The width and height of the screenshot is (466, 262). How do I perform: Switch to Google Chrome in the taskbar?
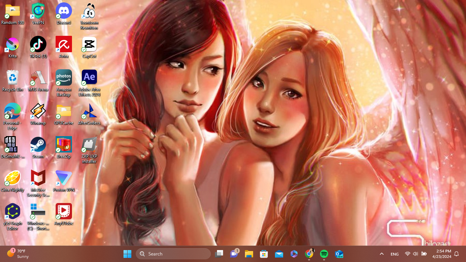(309, 253)
